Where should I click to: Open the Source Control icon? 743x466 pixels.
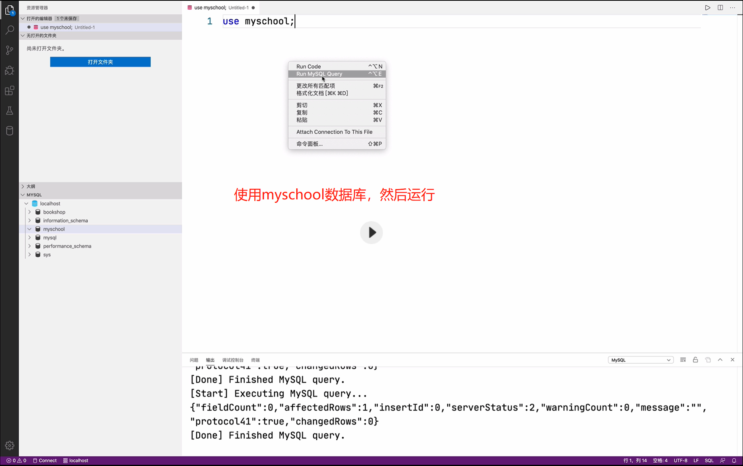point(10,50)
